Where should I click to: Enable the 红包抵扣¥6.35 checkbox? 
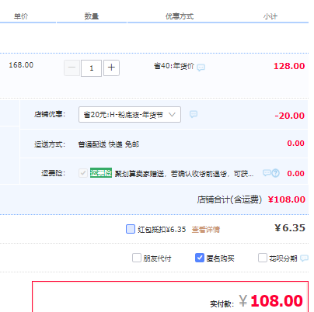(131, 229)
